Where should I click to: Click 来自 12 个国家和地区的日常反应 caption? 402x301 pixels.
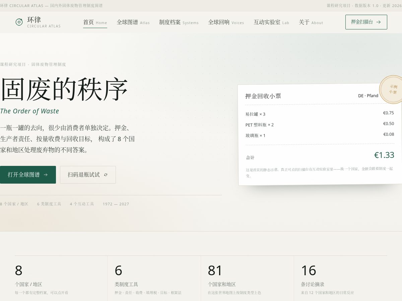click(327, 293)
